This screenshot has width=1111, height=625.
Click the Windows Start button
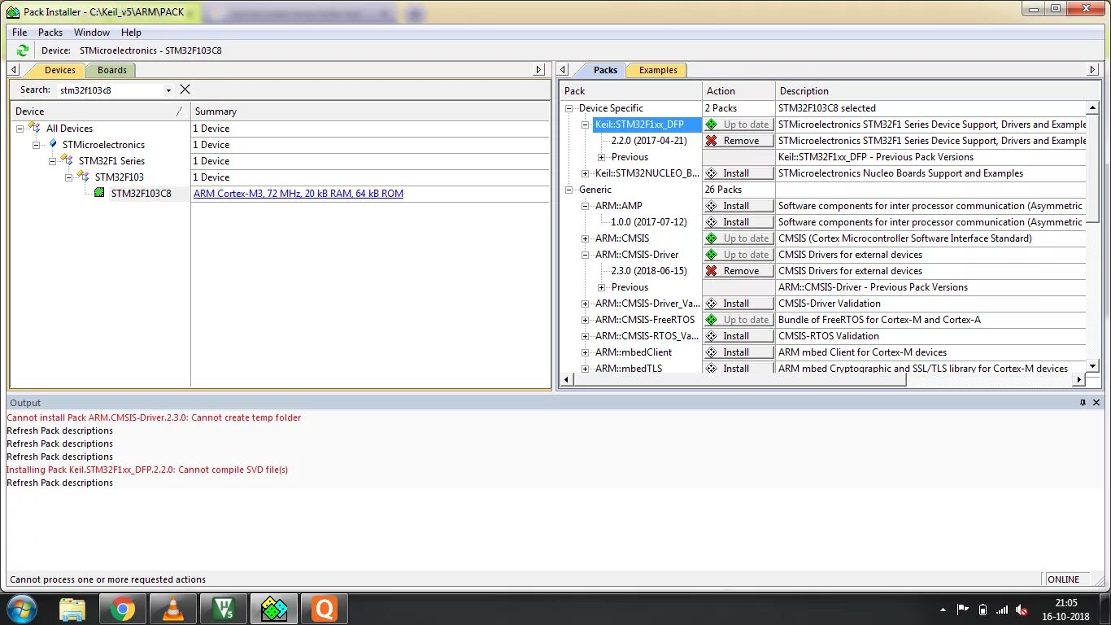[x=21, y=609]
